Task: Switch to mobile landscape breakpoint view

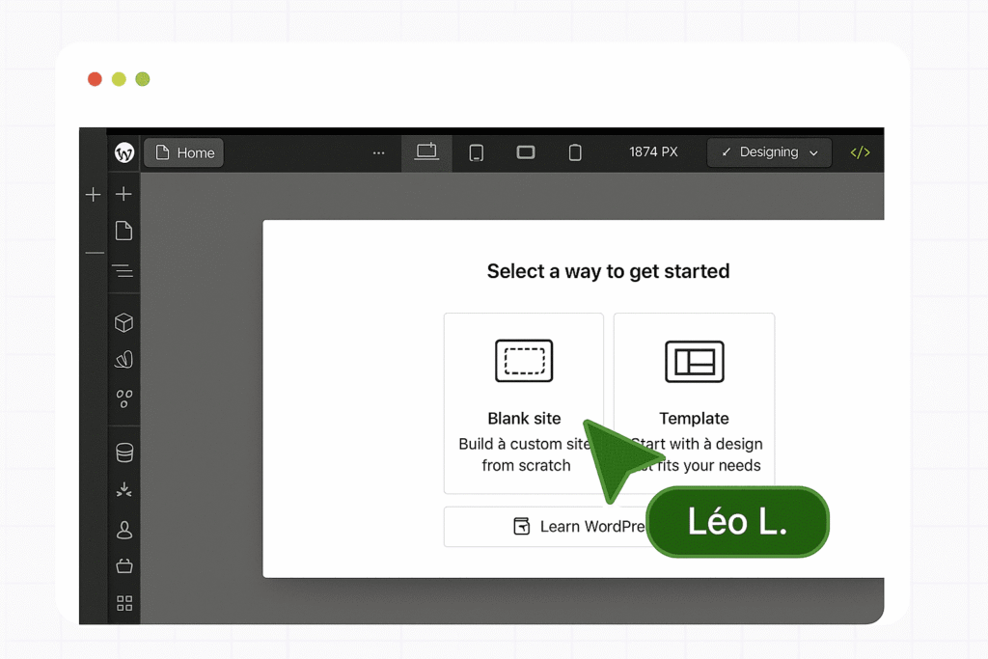Action: 526,152
